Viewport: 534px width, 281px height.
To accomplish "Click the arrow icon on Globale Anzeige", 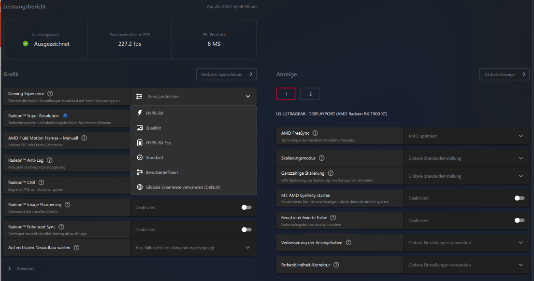I will tap(523, 74).
